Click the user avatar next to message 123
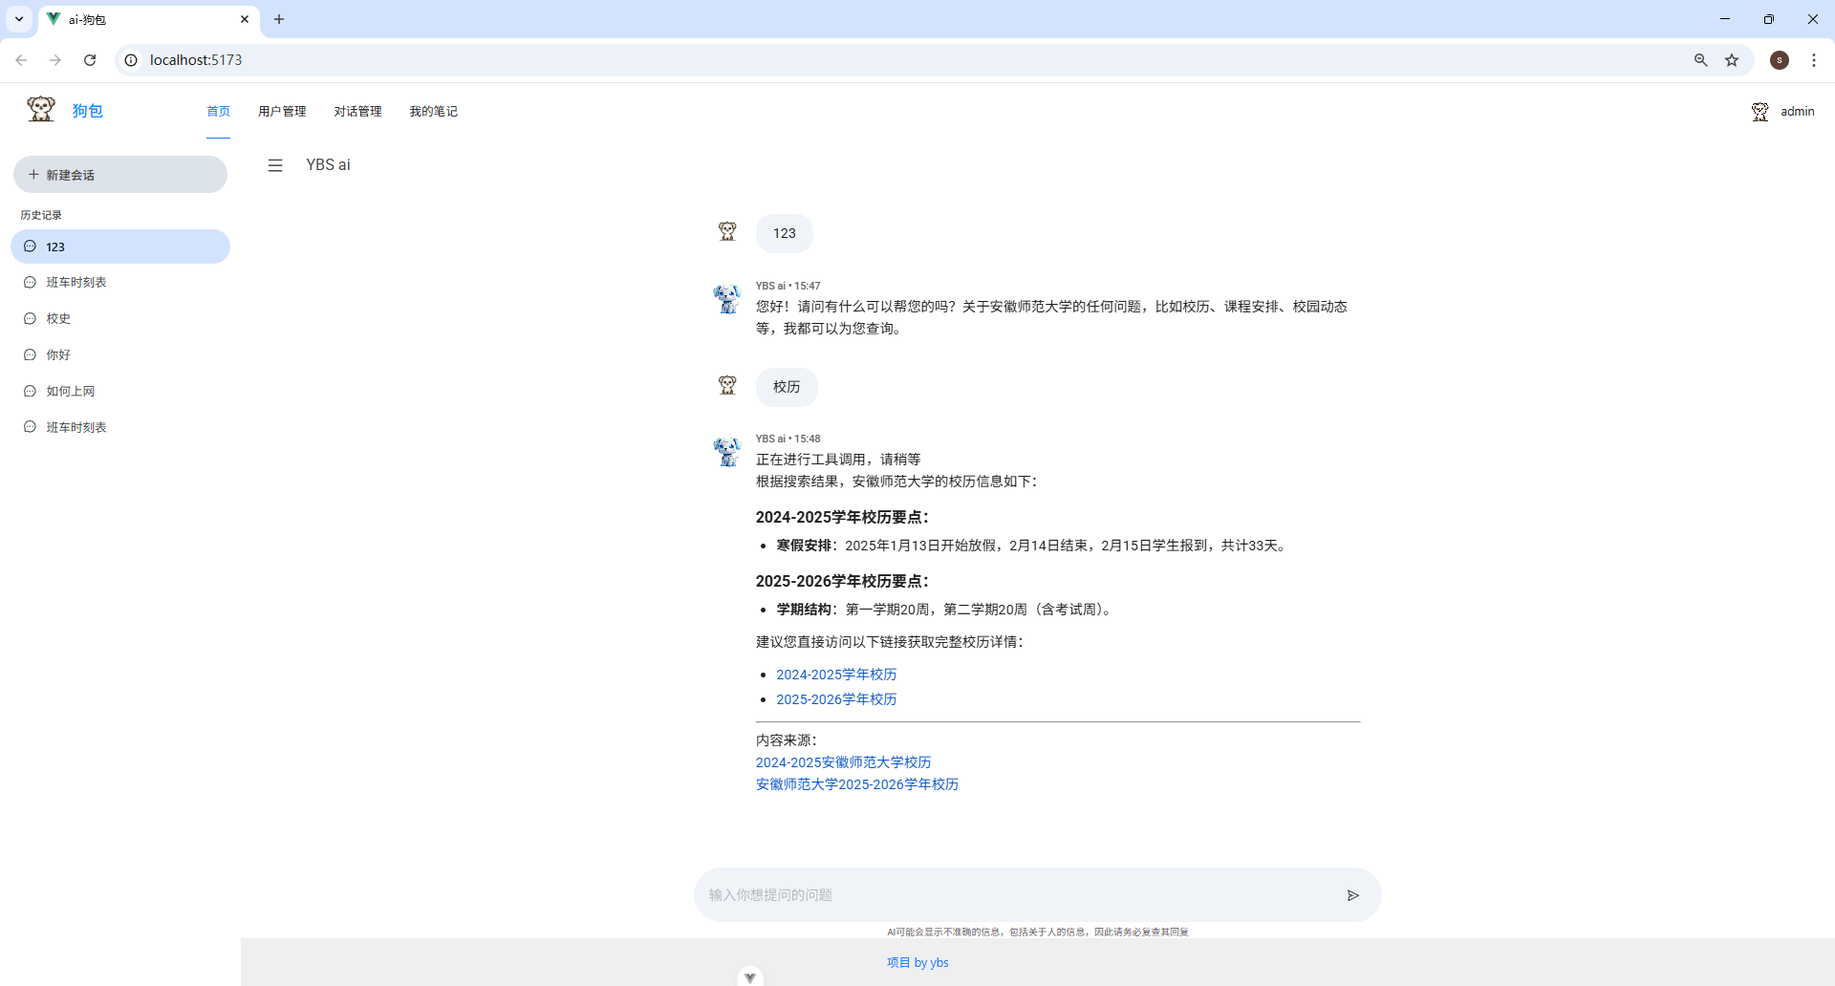The image size is (1835, 986). point(727,231)
